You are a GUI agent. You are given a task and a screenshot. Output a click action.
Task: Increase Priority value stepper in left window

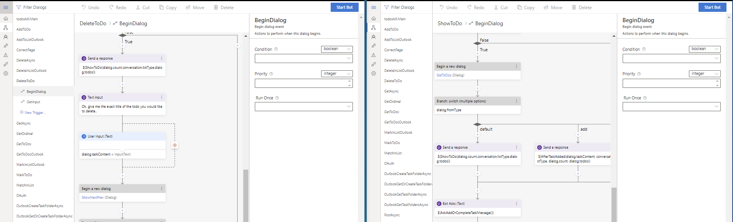349,81
